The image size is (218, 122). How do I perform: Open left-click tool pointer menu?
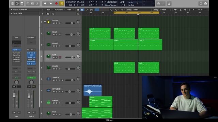click(x=111, y=10)
